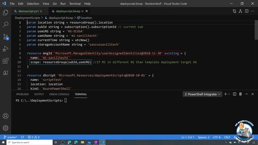Open the Run menu
258x145 pixels.
(63, 4)
